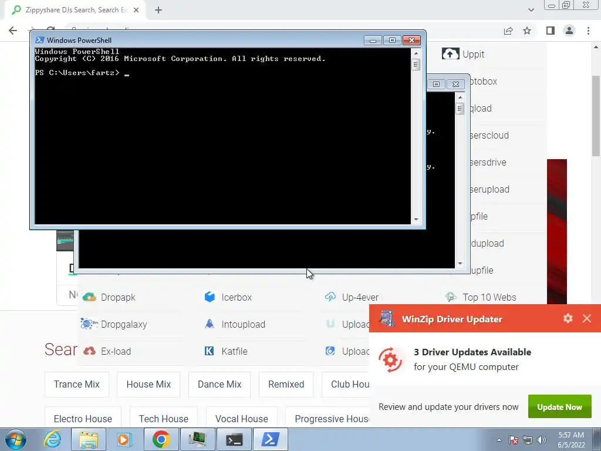Image resolution: width=601 pixels, height=451 pixels.
Task: Click PowerShell scrollbar down arrow
Action: pos(416,220)
